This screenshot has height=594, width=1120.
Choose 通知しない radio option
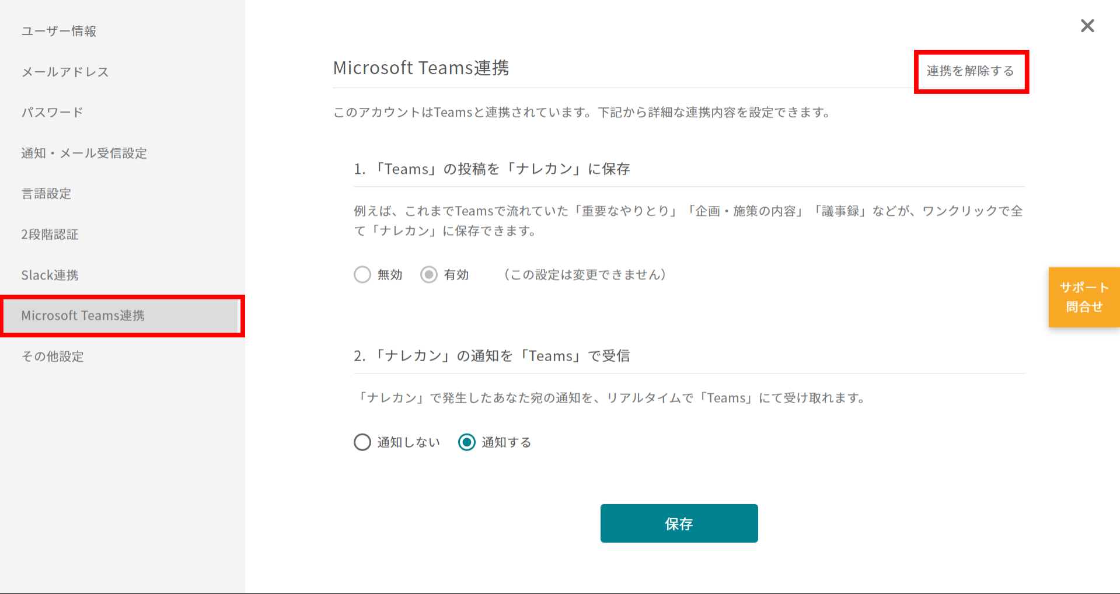point(362,442)
